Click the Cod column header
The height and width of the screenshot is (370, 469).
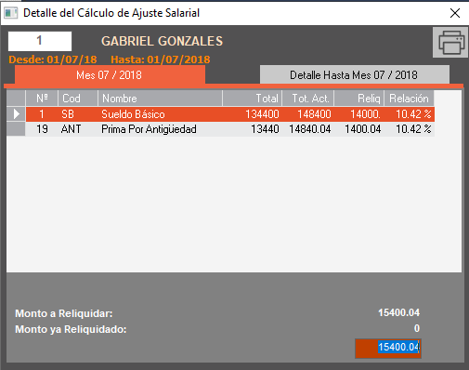(x=78, y=99)
